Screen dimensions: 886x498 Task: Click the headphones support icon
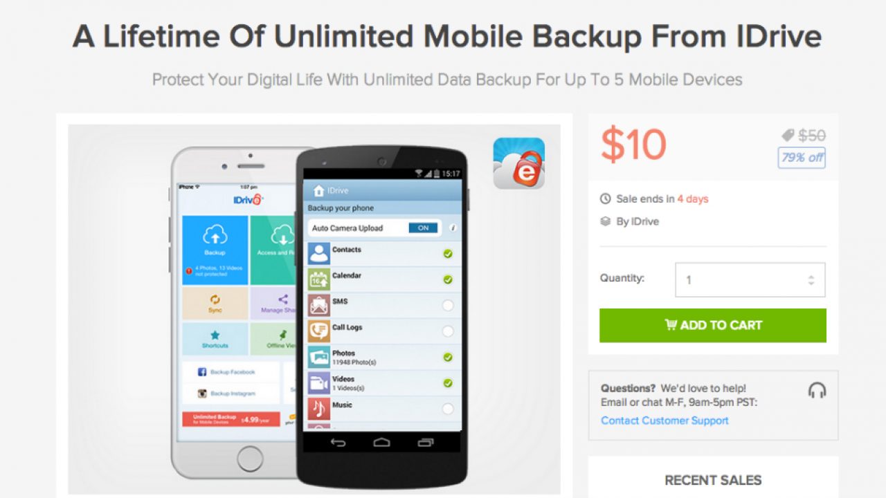pos(817,390)
